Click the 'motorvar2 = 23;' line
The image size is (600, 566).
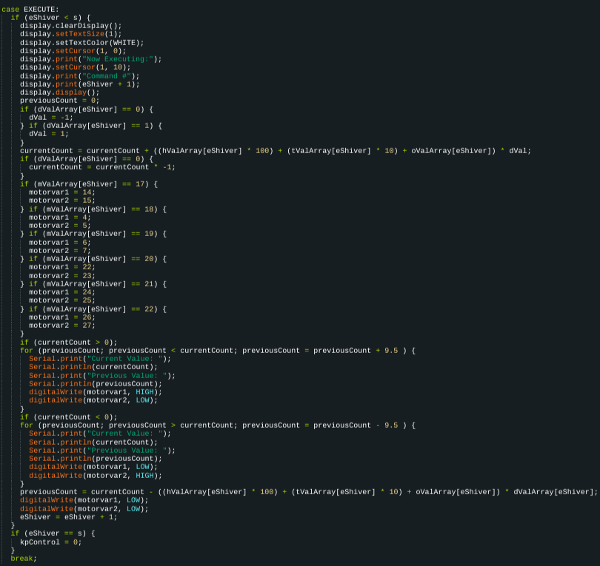[62, 276]
